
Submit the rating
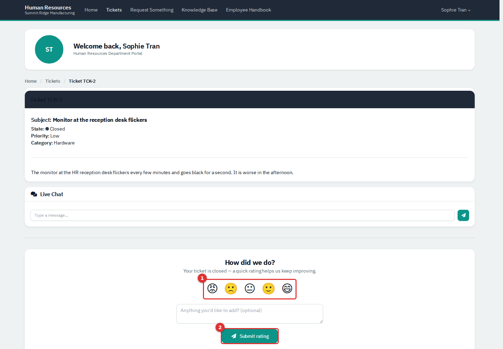coord(250,336)
